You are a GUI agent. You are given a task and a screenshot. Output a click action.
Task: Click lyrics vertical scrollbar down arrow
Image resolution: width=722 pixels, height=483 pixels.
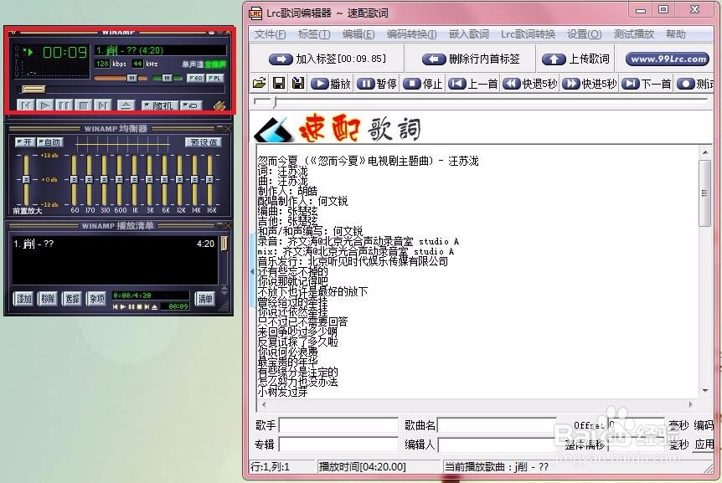coord(705,392)
